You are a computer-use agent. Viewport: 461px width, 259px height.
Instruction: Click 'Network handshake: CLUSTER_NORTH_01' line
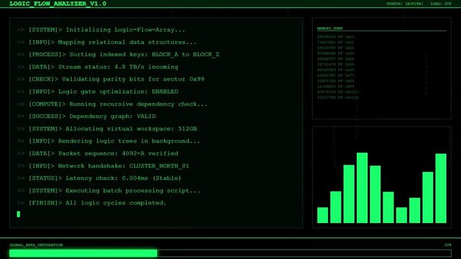[x=103, y=165]
